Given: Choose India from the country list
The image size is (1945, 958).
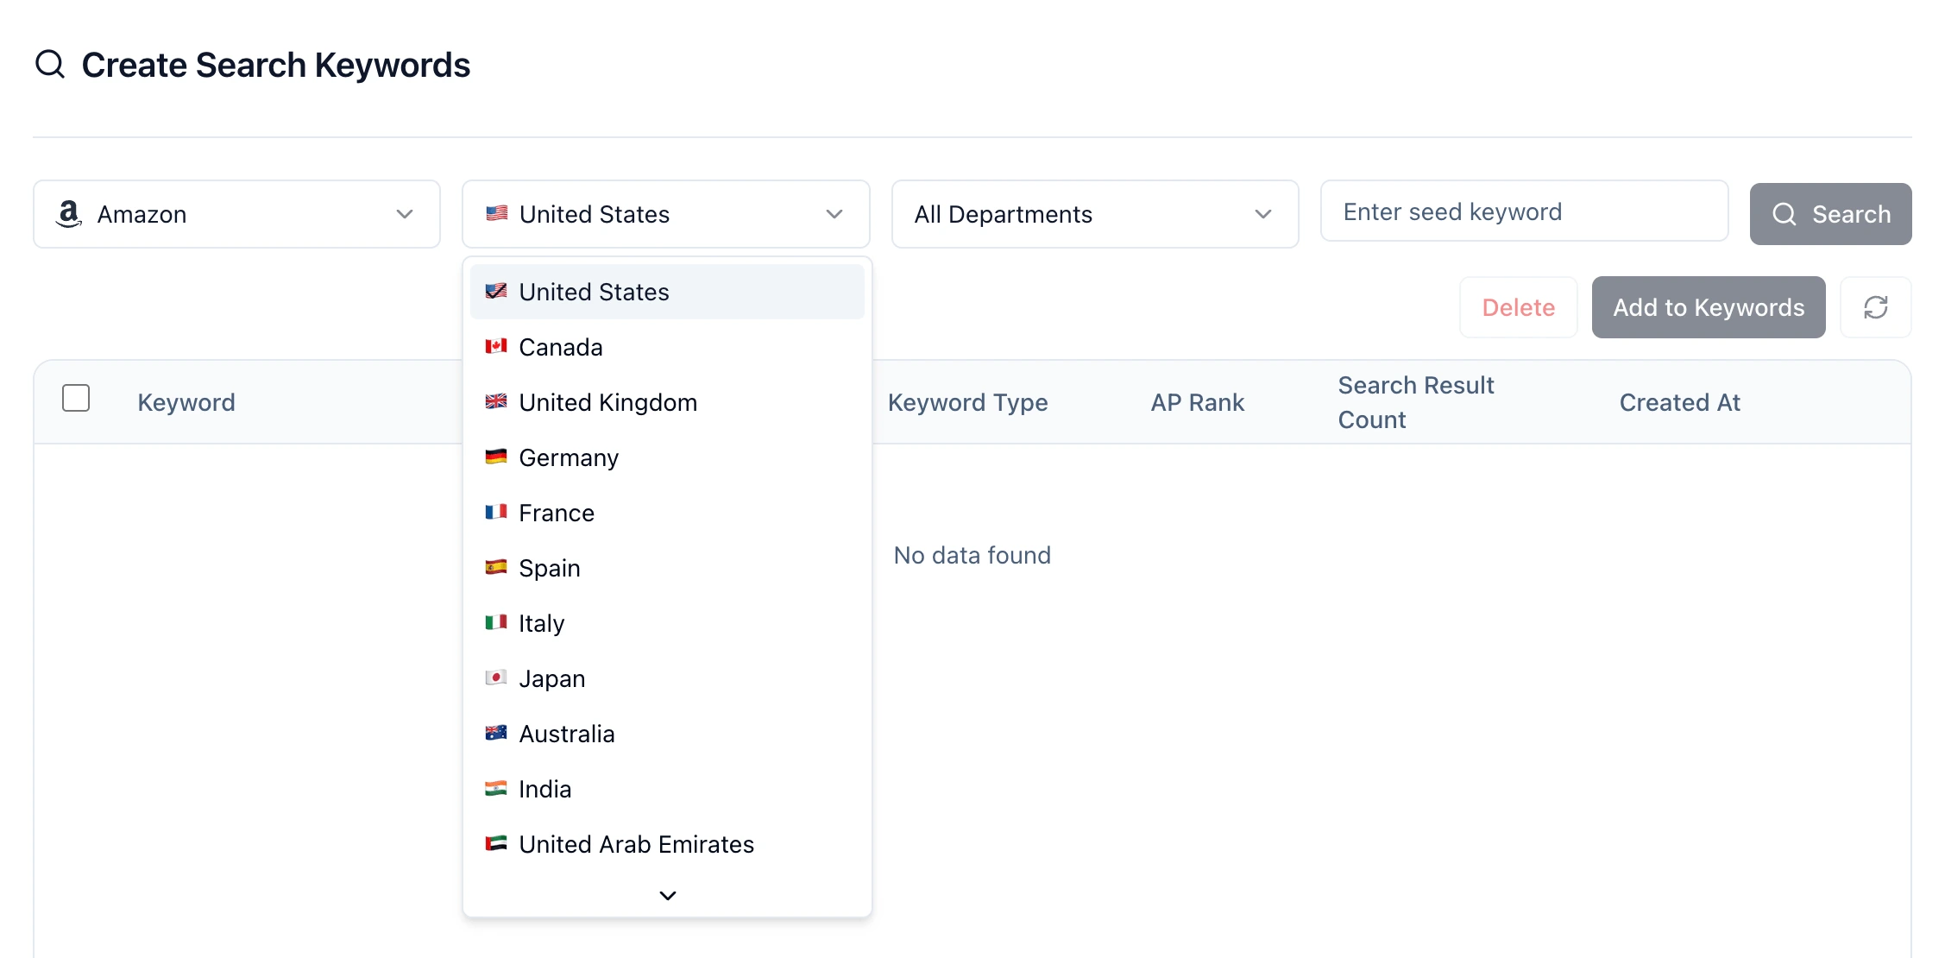Looking at the screenshot, I should (x=667, y=789).
